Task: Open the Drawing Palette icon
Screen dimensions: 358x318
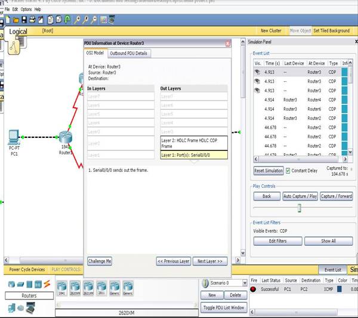Action: pyautogui.click(x=103, y=20)
